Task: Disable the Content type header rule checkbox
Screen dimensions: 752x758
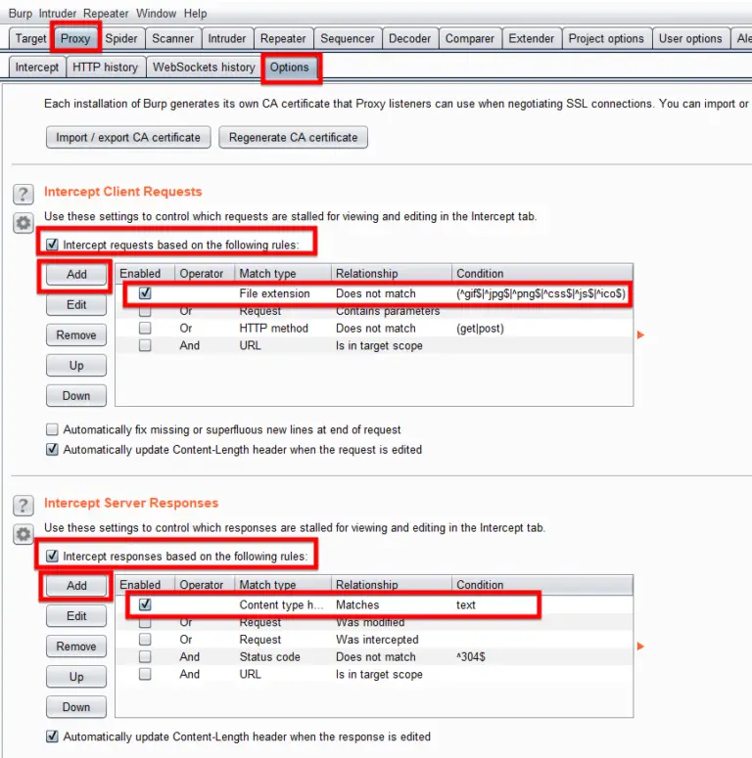Action: [145, 604]
